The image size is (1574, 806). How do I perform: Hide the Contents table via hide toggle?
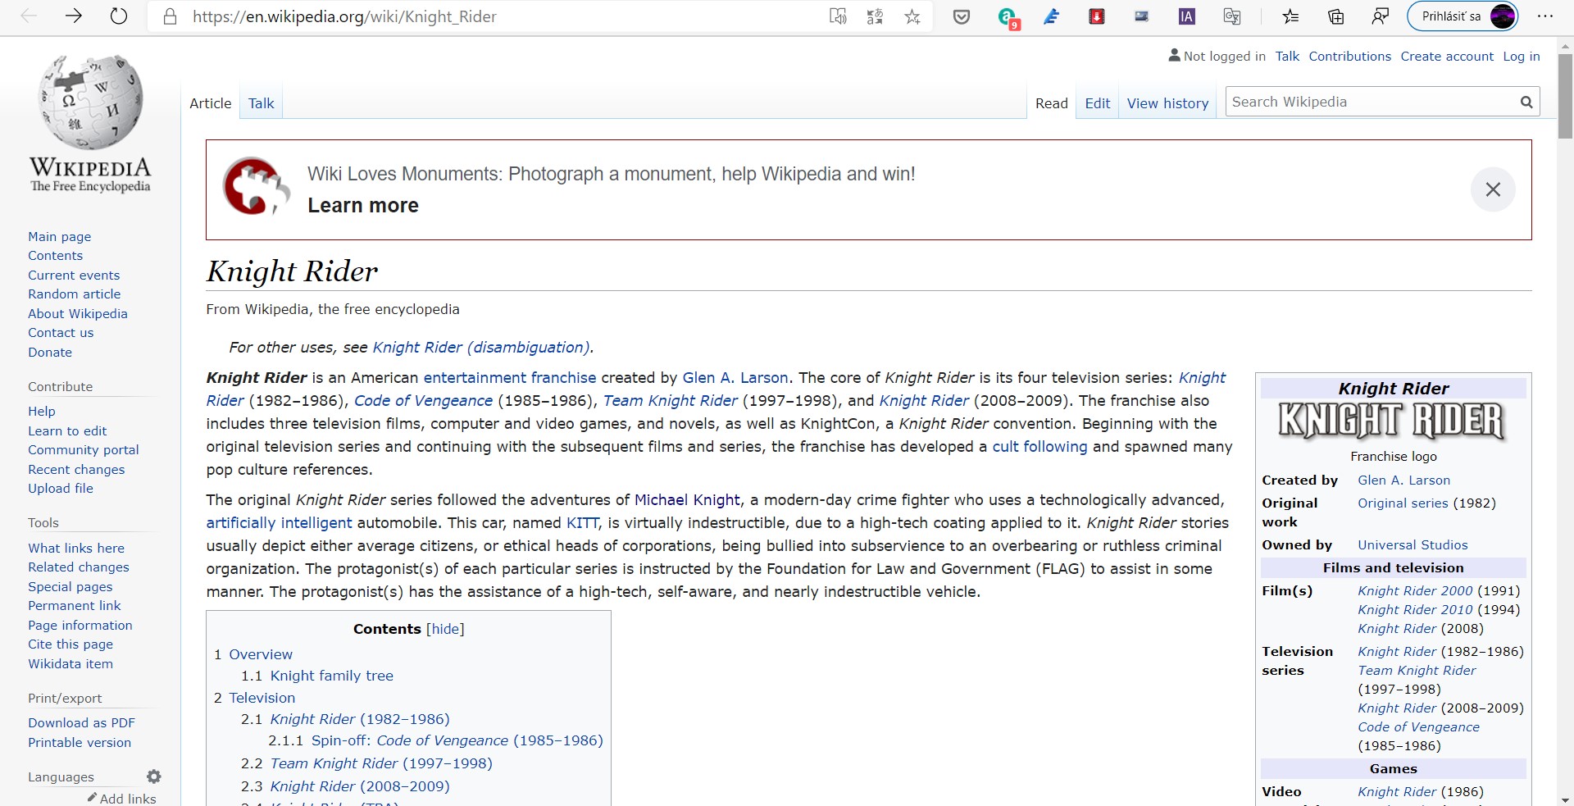445,629
